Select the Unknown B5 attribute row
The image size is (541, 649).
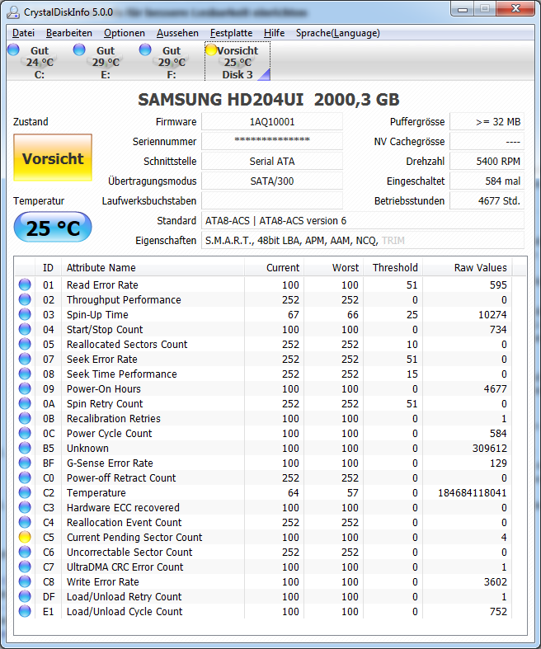coord(264,449)
